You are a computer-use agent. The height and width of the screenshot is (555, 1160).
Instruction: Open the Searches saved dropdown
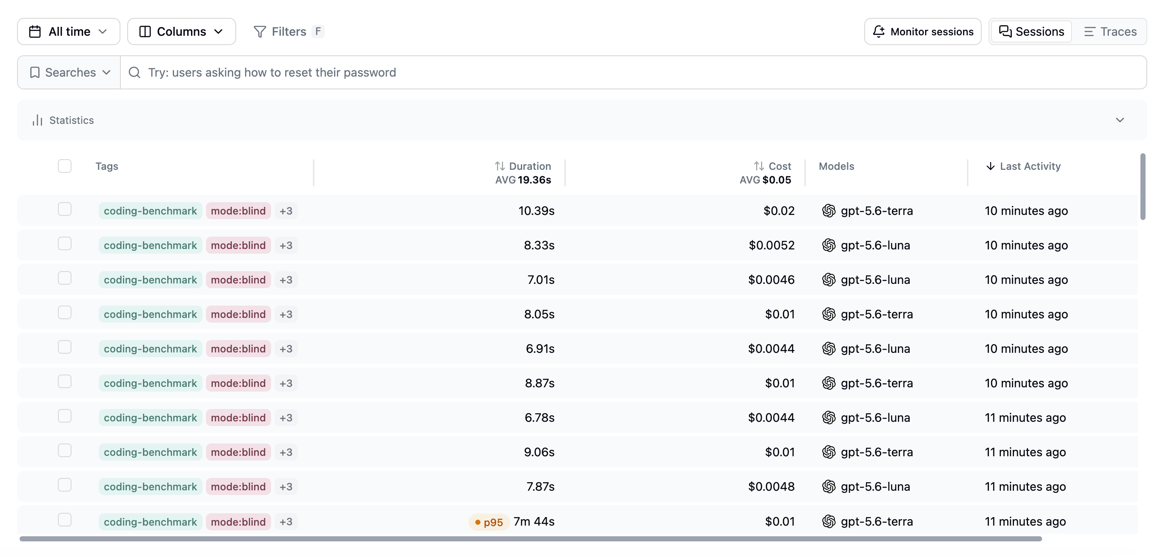point(69,72)
